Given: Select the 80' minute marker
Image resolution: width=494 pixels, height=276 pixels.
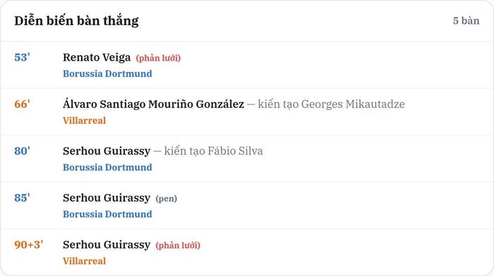Looking at the screenshot, I should click(x=22, y=151).
